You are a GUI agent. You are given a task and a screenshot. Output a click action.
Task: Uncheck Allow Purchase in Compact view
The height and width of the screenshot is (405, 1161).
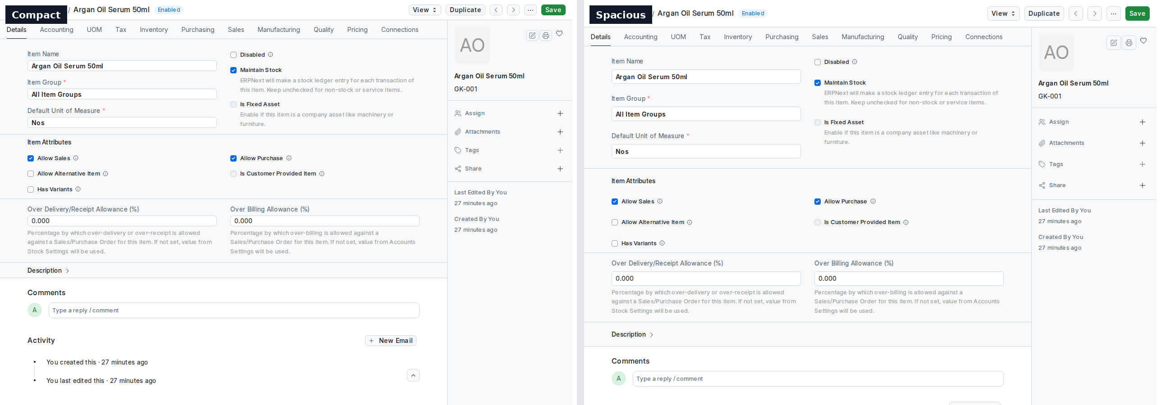pos(233,158)
